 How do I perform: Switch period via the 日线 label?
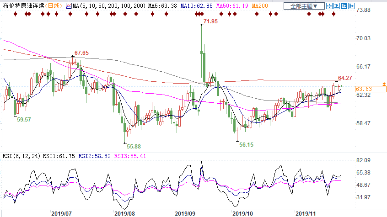coord(54,5)
